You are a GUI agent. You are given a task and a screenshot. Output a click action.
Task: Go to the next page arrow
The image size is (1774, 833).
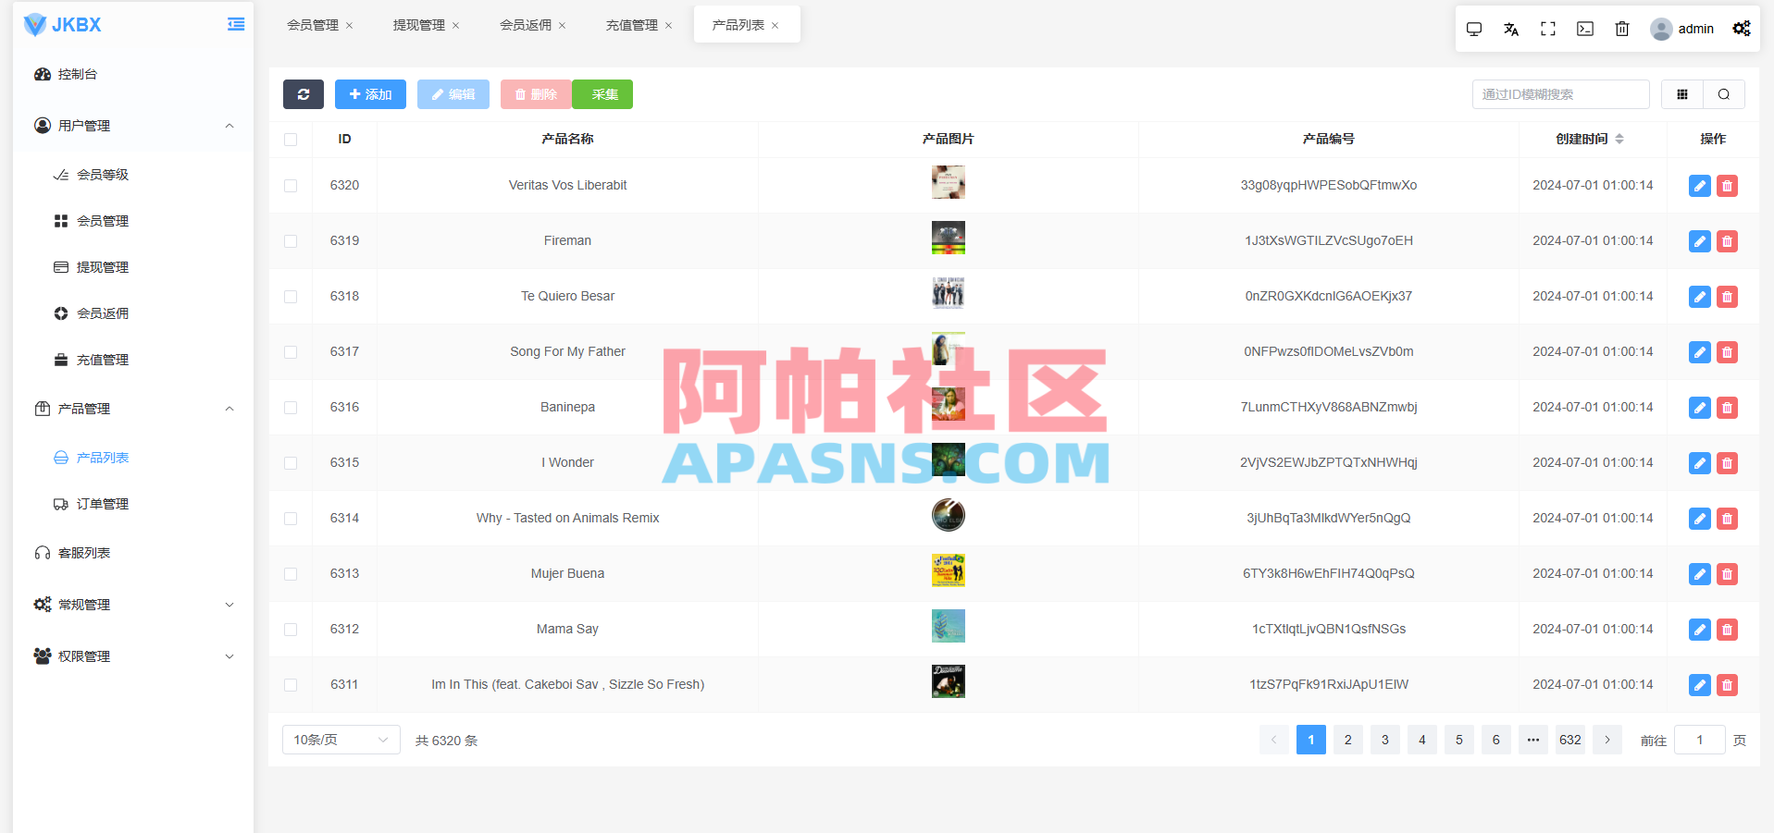coord(1607,740)
